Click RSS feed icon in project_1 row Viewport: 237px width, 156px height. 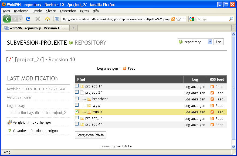pyautogui.click(x=212, y=87)
